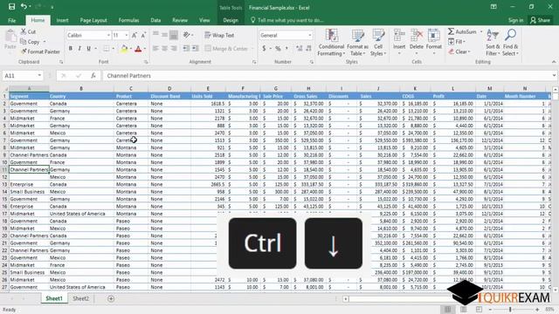Click Increase Indent icon
The height and width of the screenshot is (314, 559).
coord(196,49)
